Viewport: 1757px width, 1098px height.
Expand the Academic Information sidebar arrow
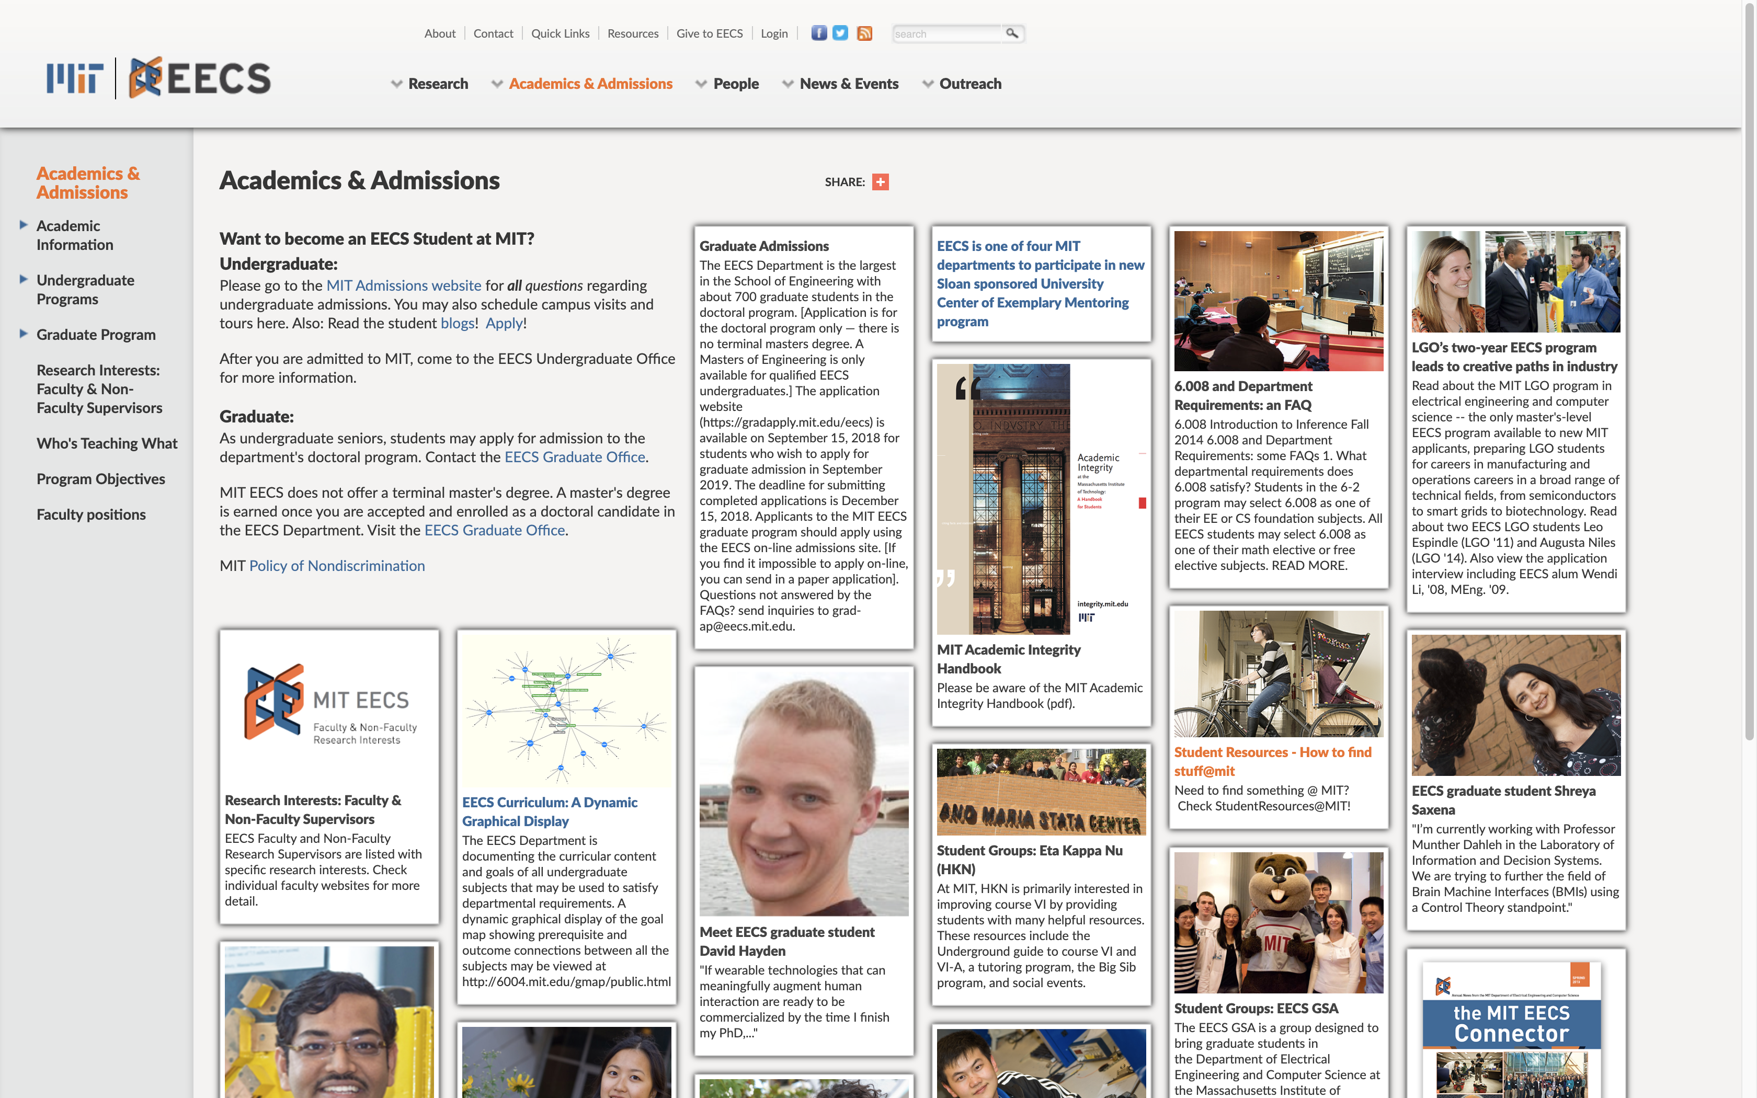tap(23, 225)
